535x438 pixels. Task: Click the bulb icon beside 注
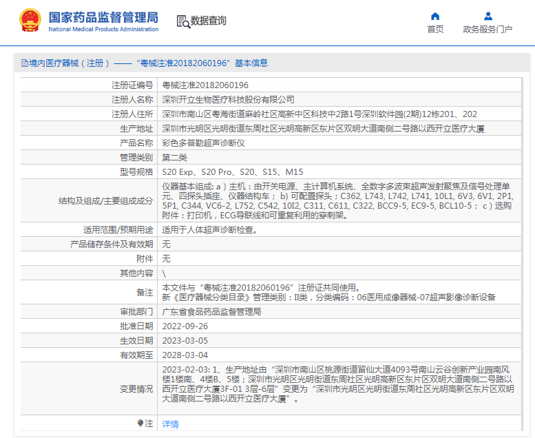pos(140,424)
